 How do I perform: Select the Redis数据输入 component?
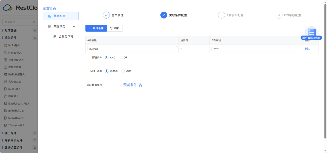pos(19,74)
